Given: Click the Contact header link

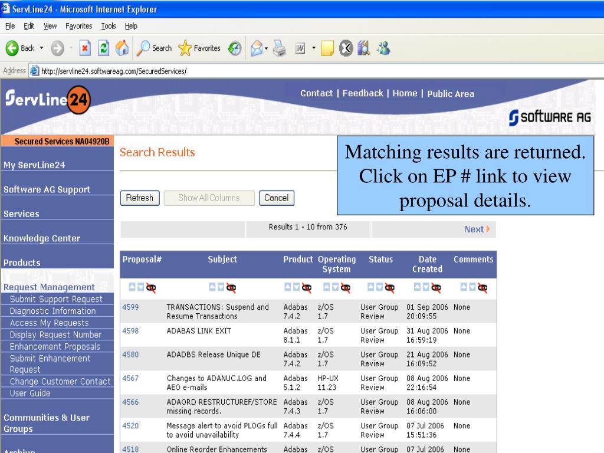Looking at the screenshot, I should point(316,93).
